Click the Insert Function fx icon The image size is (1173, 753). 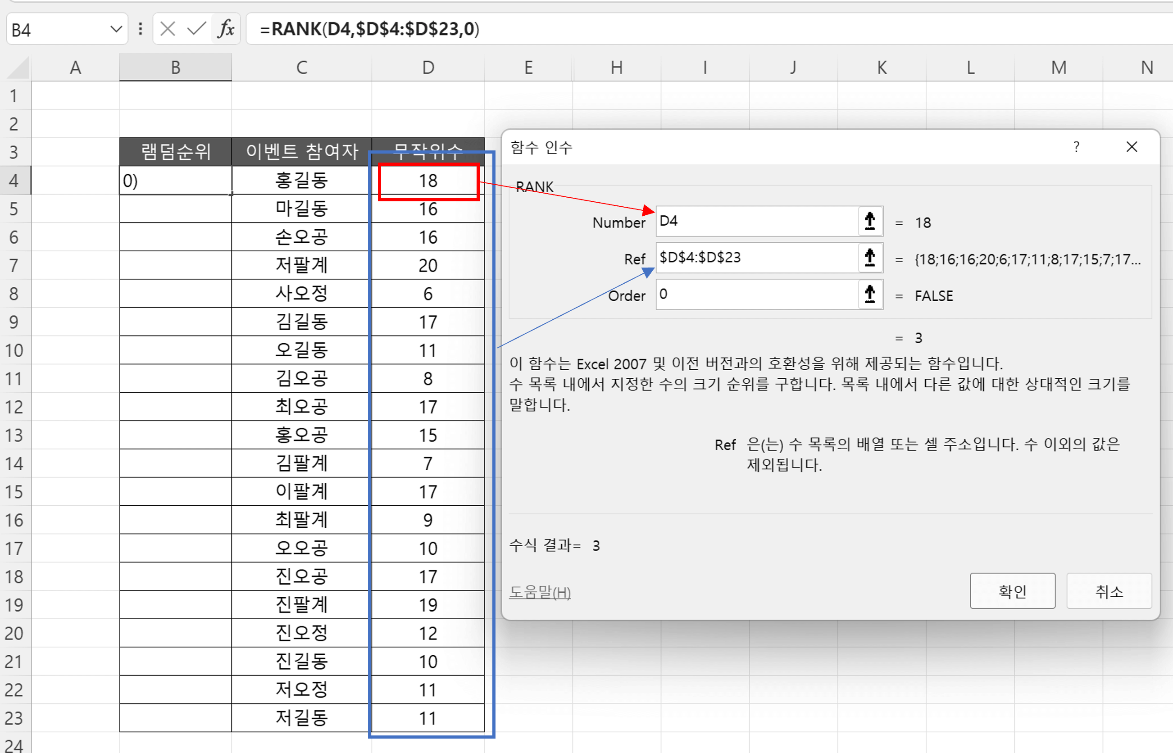226,29
